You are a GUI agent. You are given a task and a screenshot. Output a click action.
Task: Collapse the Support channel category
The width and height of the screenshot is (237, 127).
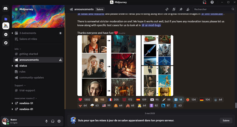point(20,85)
